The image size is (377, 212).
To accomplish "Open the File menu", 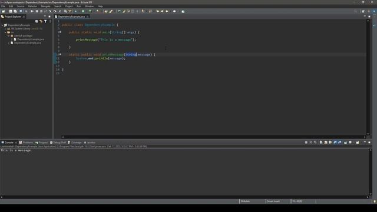I will point(3,6).
